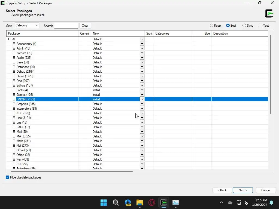Select the Math (251) row
The image size is (279, 209).
tap(137, 141)
